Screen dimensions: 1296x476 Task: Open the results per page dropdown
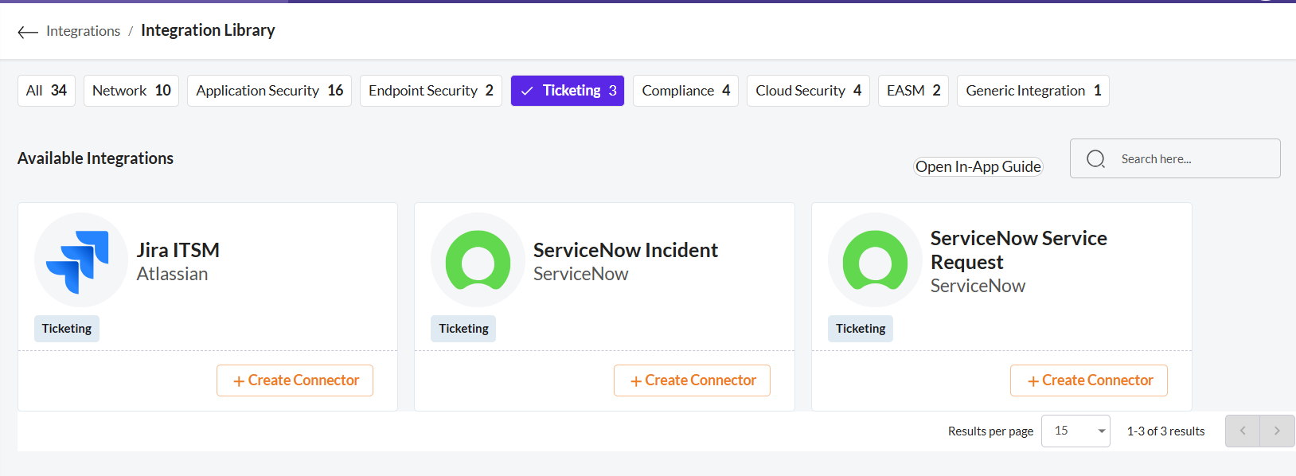coord(1075,431)
